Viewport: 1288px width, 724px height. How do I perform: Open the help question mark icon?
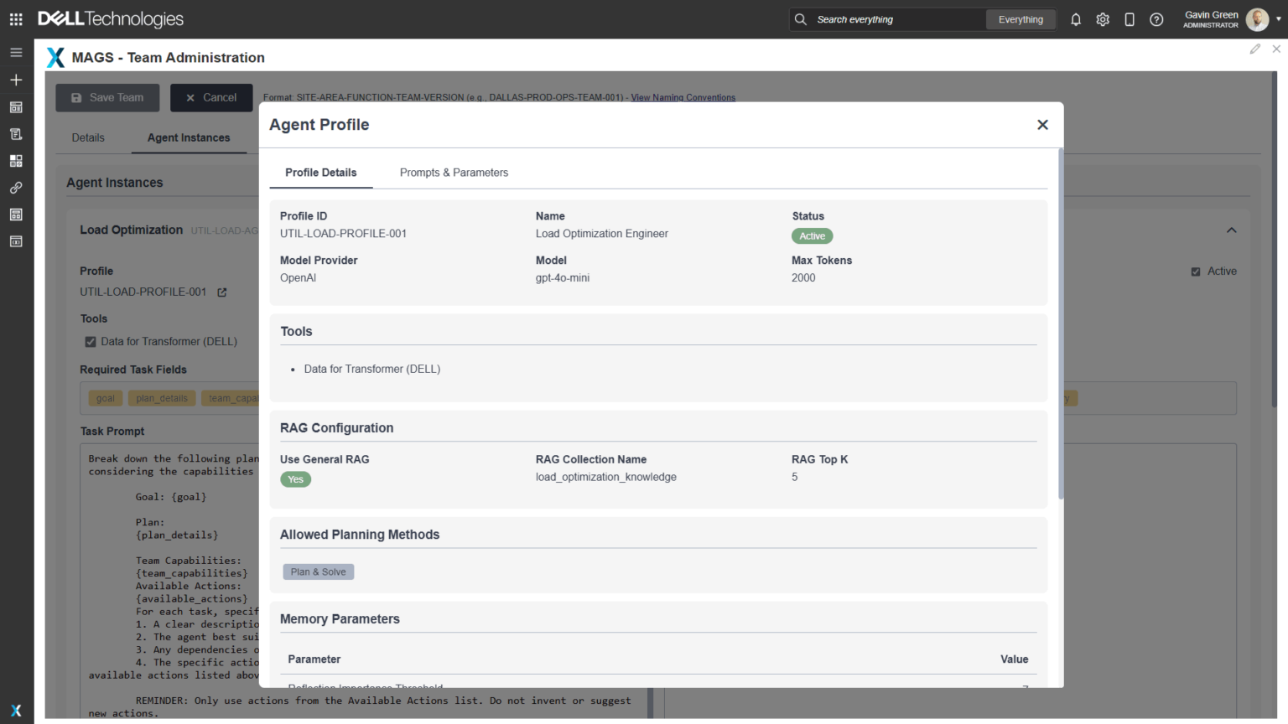(1156, 19)
